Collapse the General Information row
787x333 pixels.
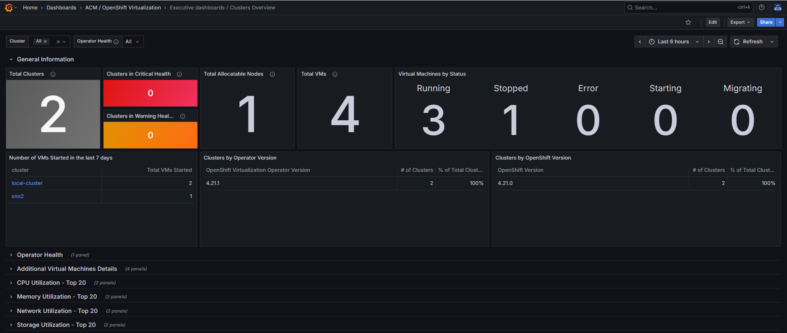click(11, 59)
